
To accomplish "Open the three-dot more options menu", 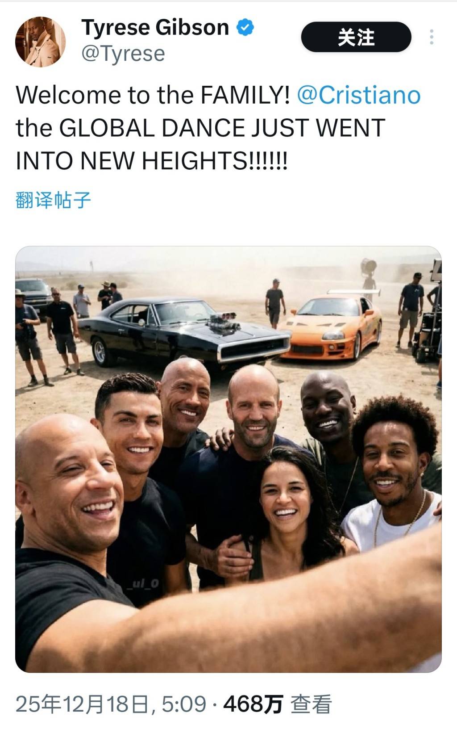I will 431,37.
